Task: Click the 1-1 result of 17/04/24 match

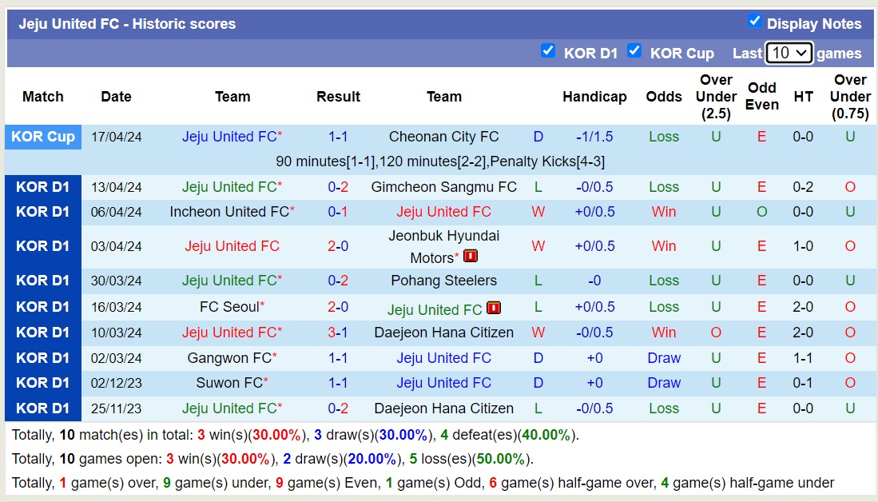Action: point(338,137)
